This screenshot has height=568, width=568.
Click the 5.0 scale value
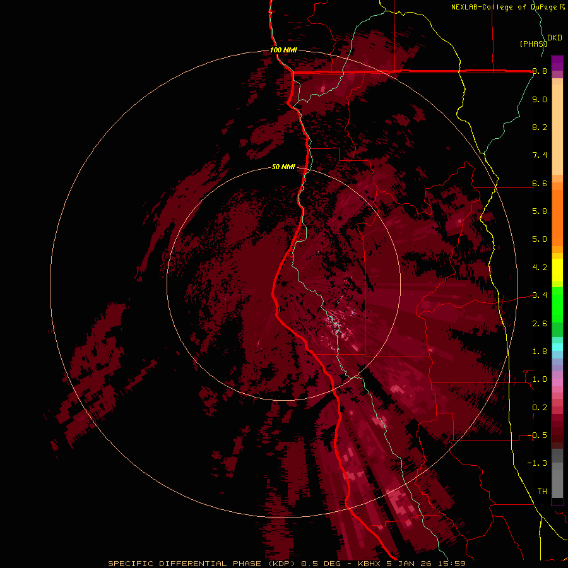point(540,239)
